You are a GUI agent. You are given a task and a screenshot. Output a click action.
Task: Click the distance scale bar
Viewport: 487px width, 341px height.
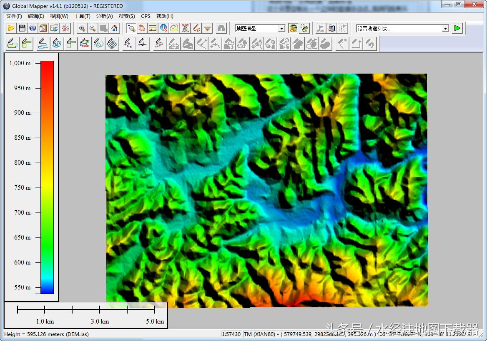pyautogui.click(x=86, y=309)
